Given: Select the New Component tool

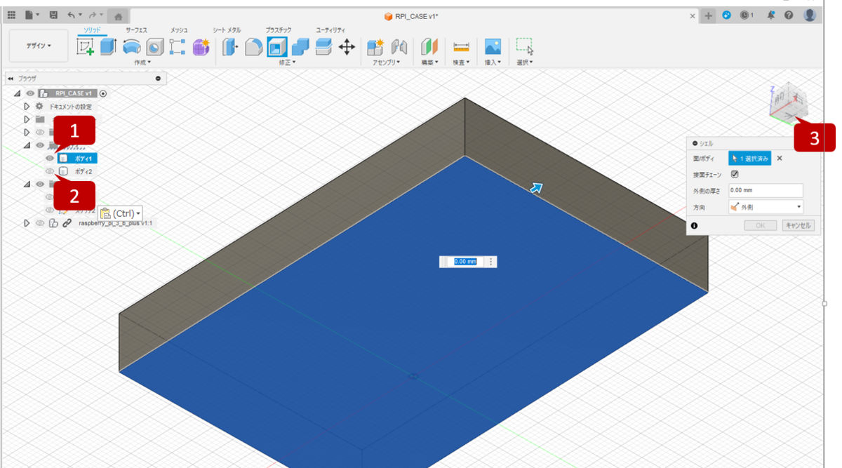Looking at the screenshot, I should point(375,47).
